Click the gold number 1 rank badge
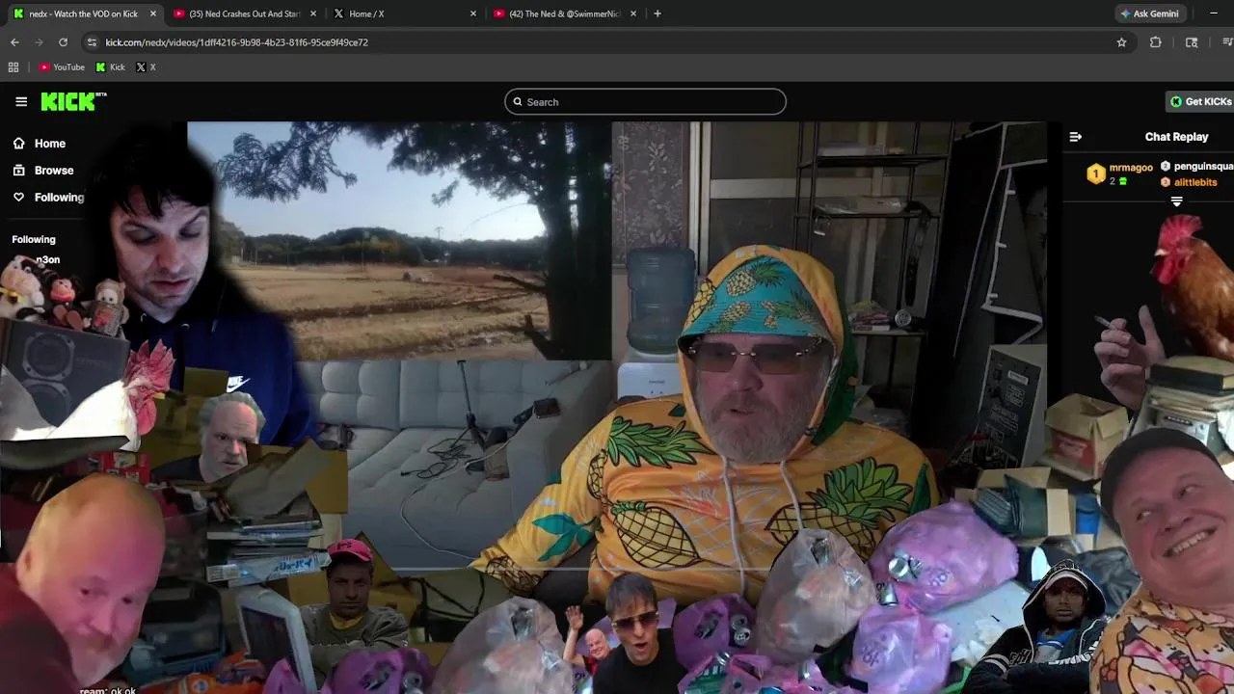 (x=1096, y=173)
